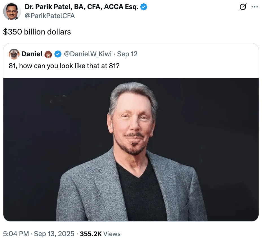Click the Daniel display name in quote
The image size is (262, 242).
click(32, 54)
